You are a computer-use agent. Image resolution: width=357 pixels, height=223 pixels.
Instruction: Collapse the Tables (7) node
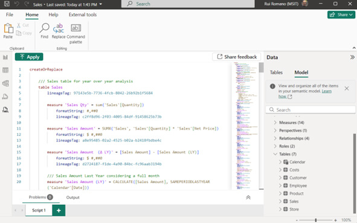point(275,154)
